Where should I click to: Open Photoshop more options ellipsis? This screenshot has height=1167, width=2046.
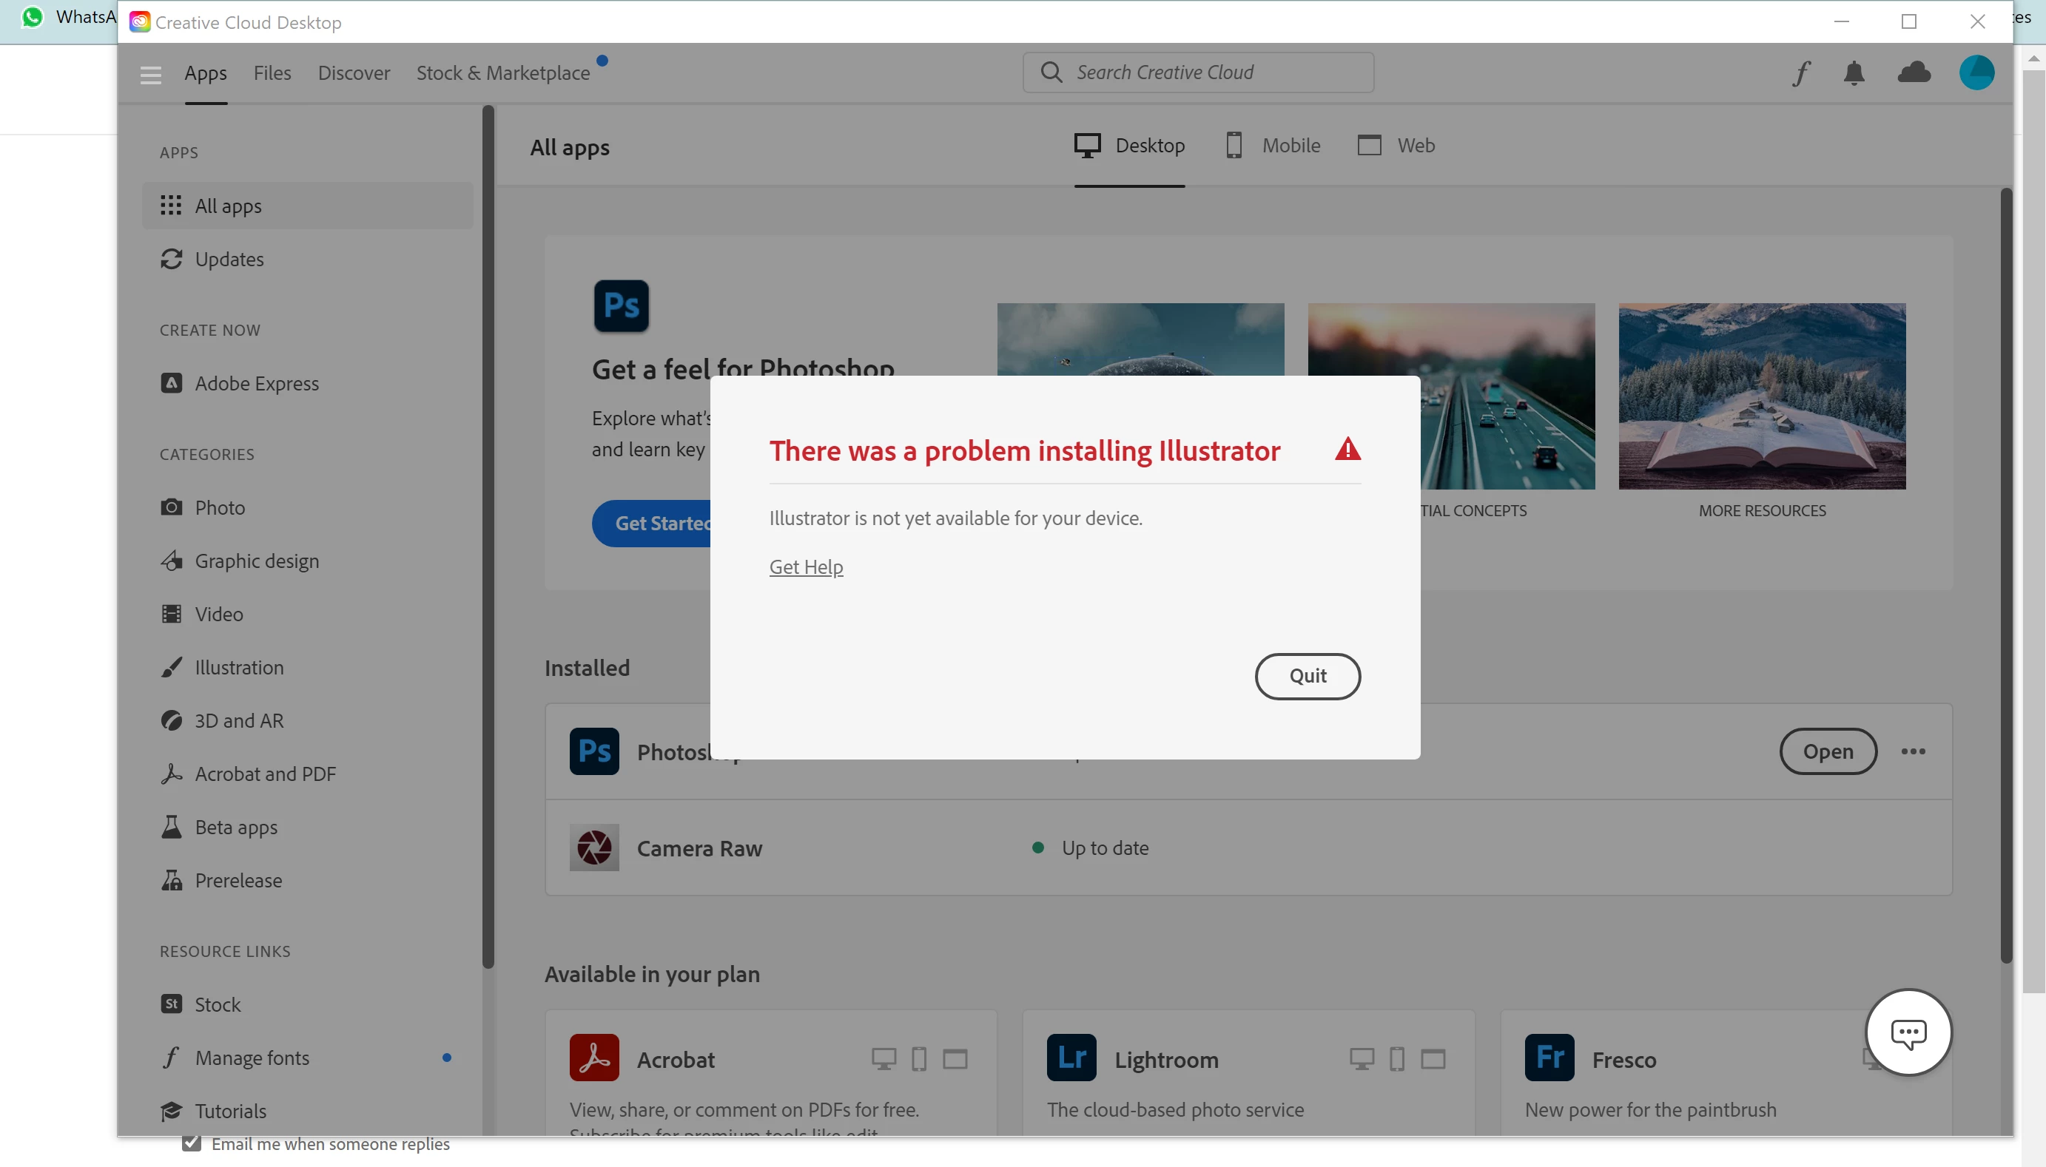(1913, 751)
